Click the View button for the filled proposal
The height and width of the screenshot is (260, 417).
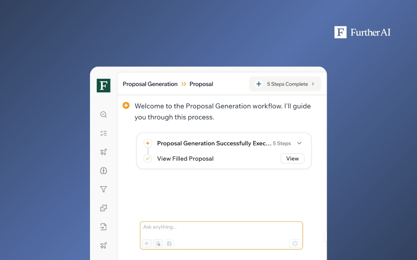292,159
